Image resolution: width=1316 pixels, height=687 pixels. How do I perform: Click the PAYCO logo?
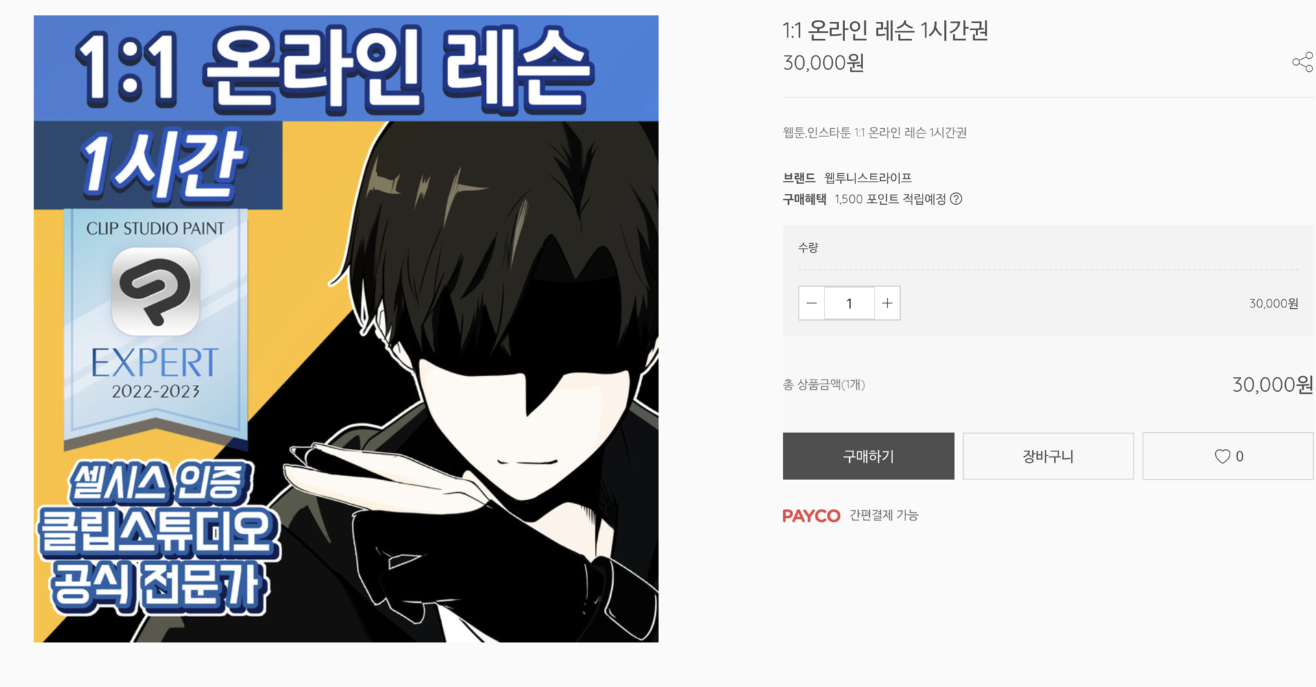[x=812, y=516]
